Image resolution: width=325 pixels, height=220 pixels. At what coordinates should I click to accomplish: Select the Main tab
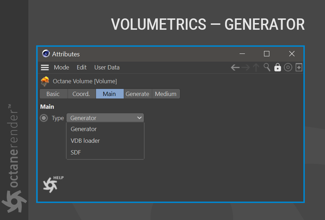(110, 94)
